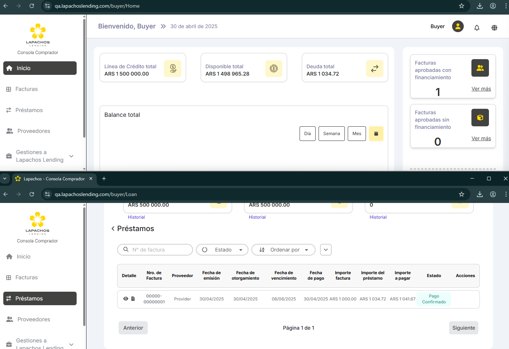Viewport: 509px width, 349px height.
Task: Click the Deuda total transfer arrows icon
Action: tap(374, 69)
